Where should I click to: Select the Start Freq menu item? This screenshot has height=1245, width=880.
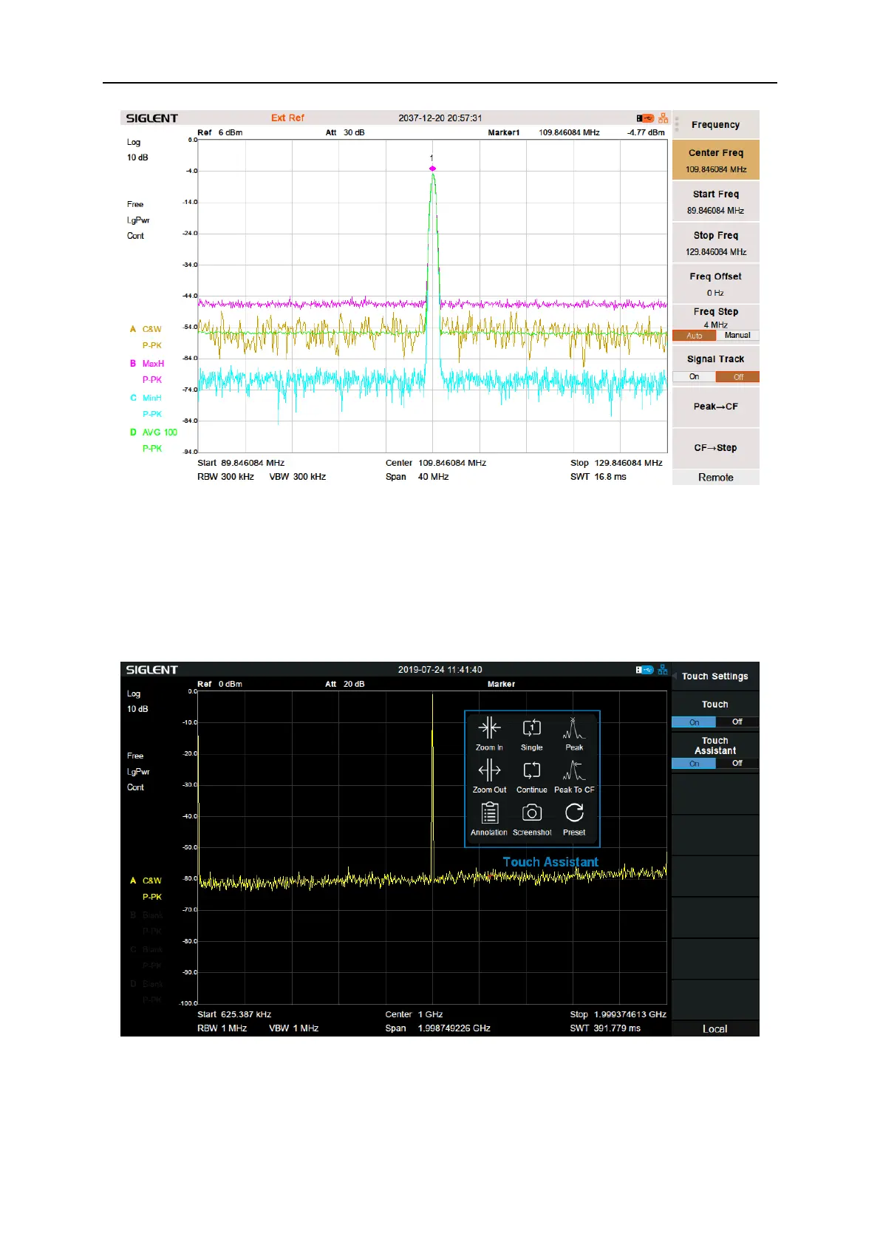pyautogui.click(x=715, y=201)
